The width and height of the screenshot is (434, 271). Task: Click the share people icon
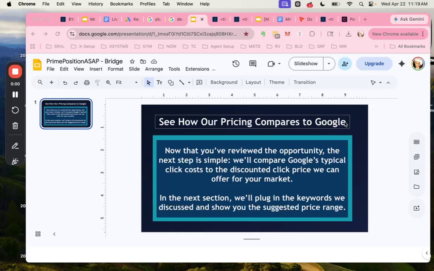[345, 64]
